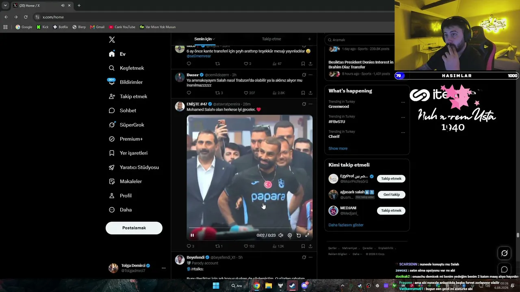
Task: Reload the page in Chrome
Action: tap(26, 17)
